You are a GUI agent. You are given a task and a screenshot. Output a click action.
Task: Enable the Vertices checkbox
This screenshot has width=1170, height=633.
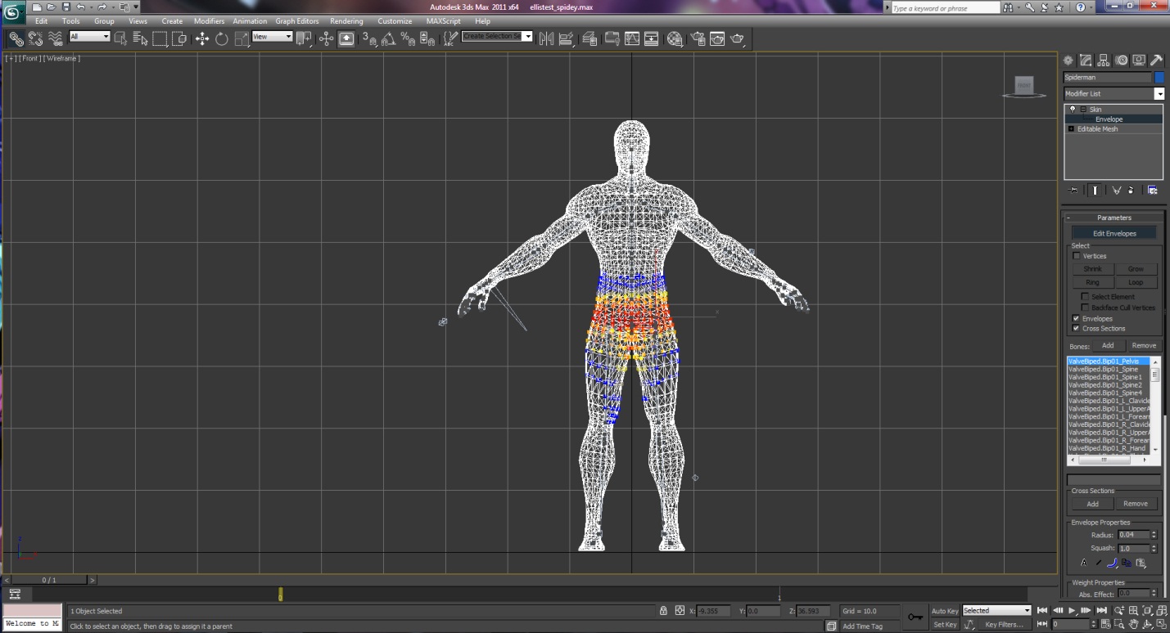(x=1077, y=256)
